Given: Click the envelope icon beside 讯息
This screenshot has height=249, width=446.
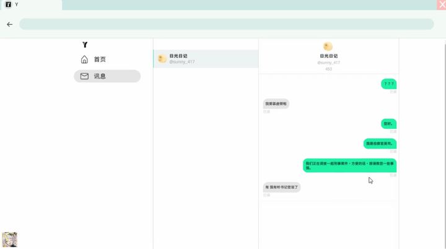Looking at the screenshot, I should click(x=84, y=76).
